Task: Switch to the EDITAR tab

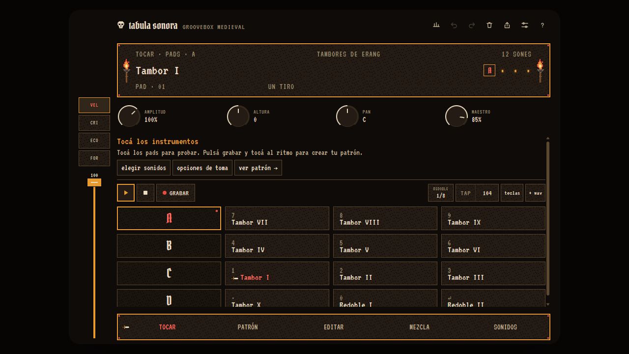Action: [334, 327]
